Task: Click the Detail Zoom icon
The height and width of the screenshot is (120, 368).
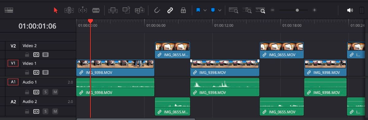Action: [x=247, y=10]
